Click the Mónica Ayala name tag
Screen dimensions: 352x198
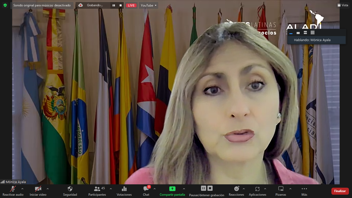coord(16,182)
